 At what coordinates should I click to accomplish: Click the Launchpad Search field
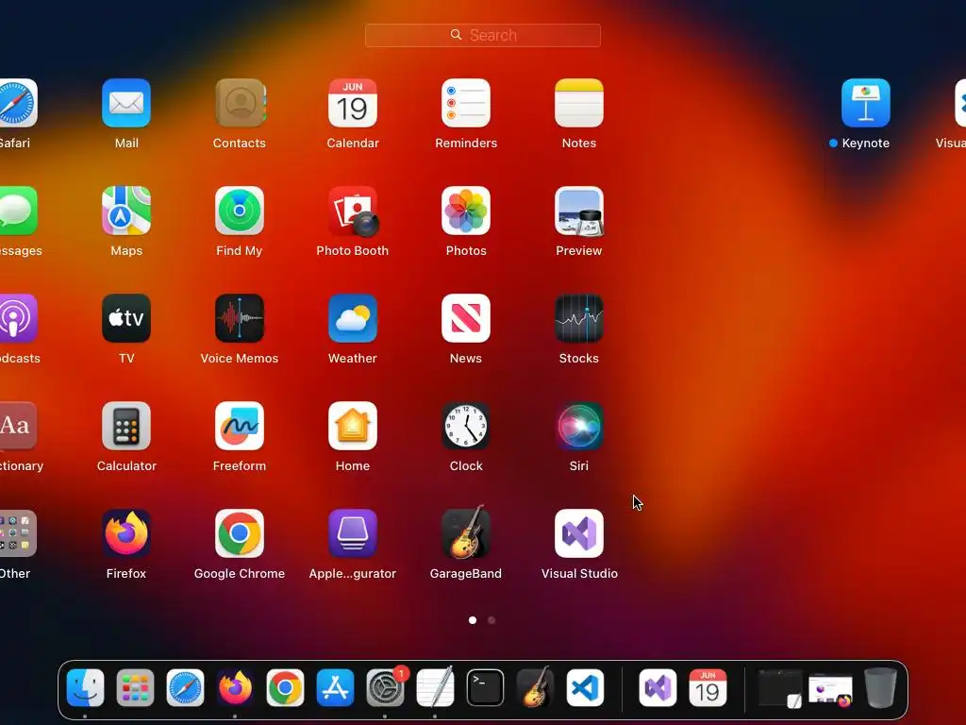(x=482, y=35)
